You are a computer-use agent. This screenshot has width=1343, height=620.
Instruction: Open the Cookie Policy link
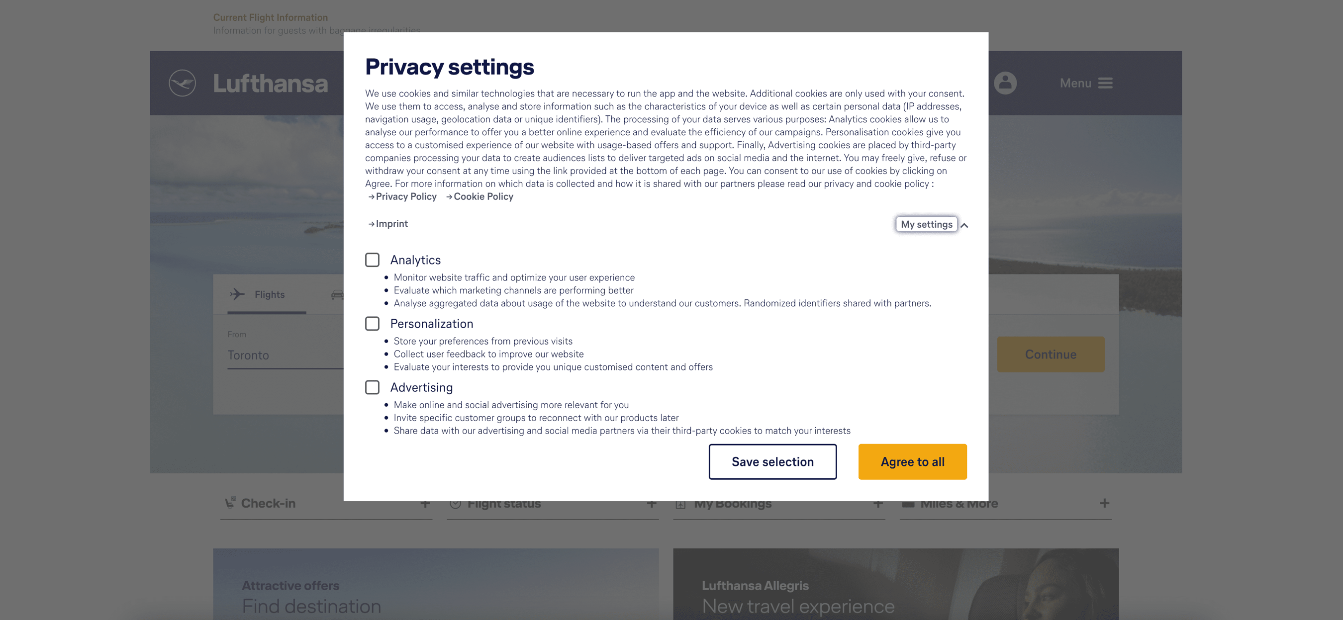click(x=483, y=196)
